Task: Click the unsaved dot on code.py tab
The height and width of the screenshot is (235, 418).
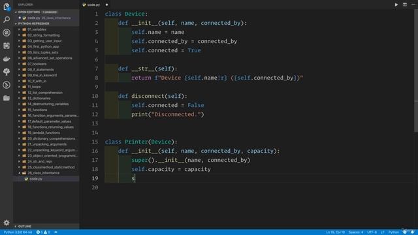Action: click(x=106, y=5)
